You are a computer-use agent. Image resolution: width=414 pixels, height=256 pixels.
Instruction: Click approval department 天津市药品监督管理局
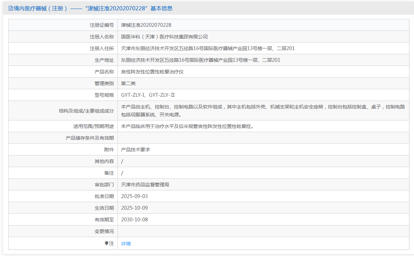tap(145, 185)
